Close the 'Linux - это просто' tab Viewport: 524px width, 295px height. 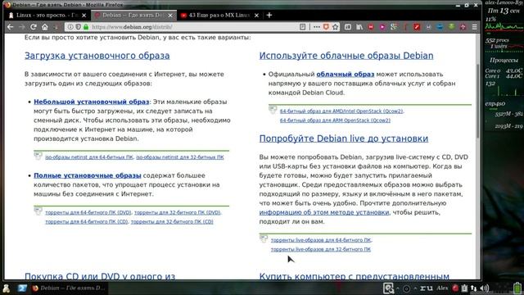(84, 16)
